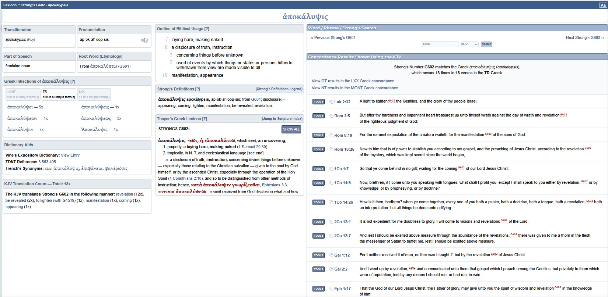Open the Gal 1:12 verse reference
The height and width of the screenshot is (297, 608).
click(x=342, y=255)
